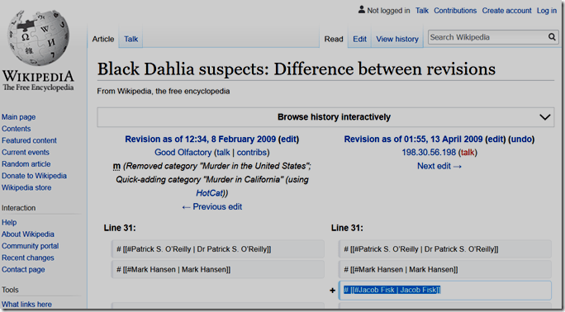565x312 pixels.
Task: Open Contents in the sidebar
Action: coord(17,129)
